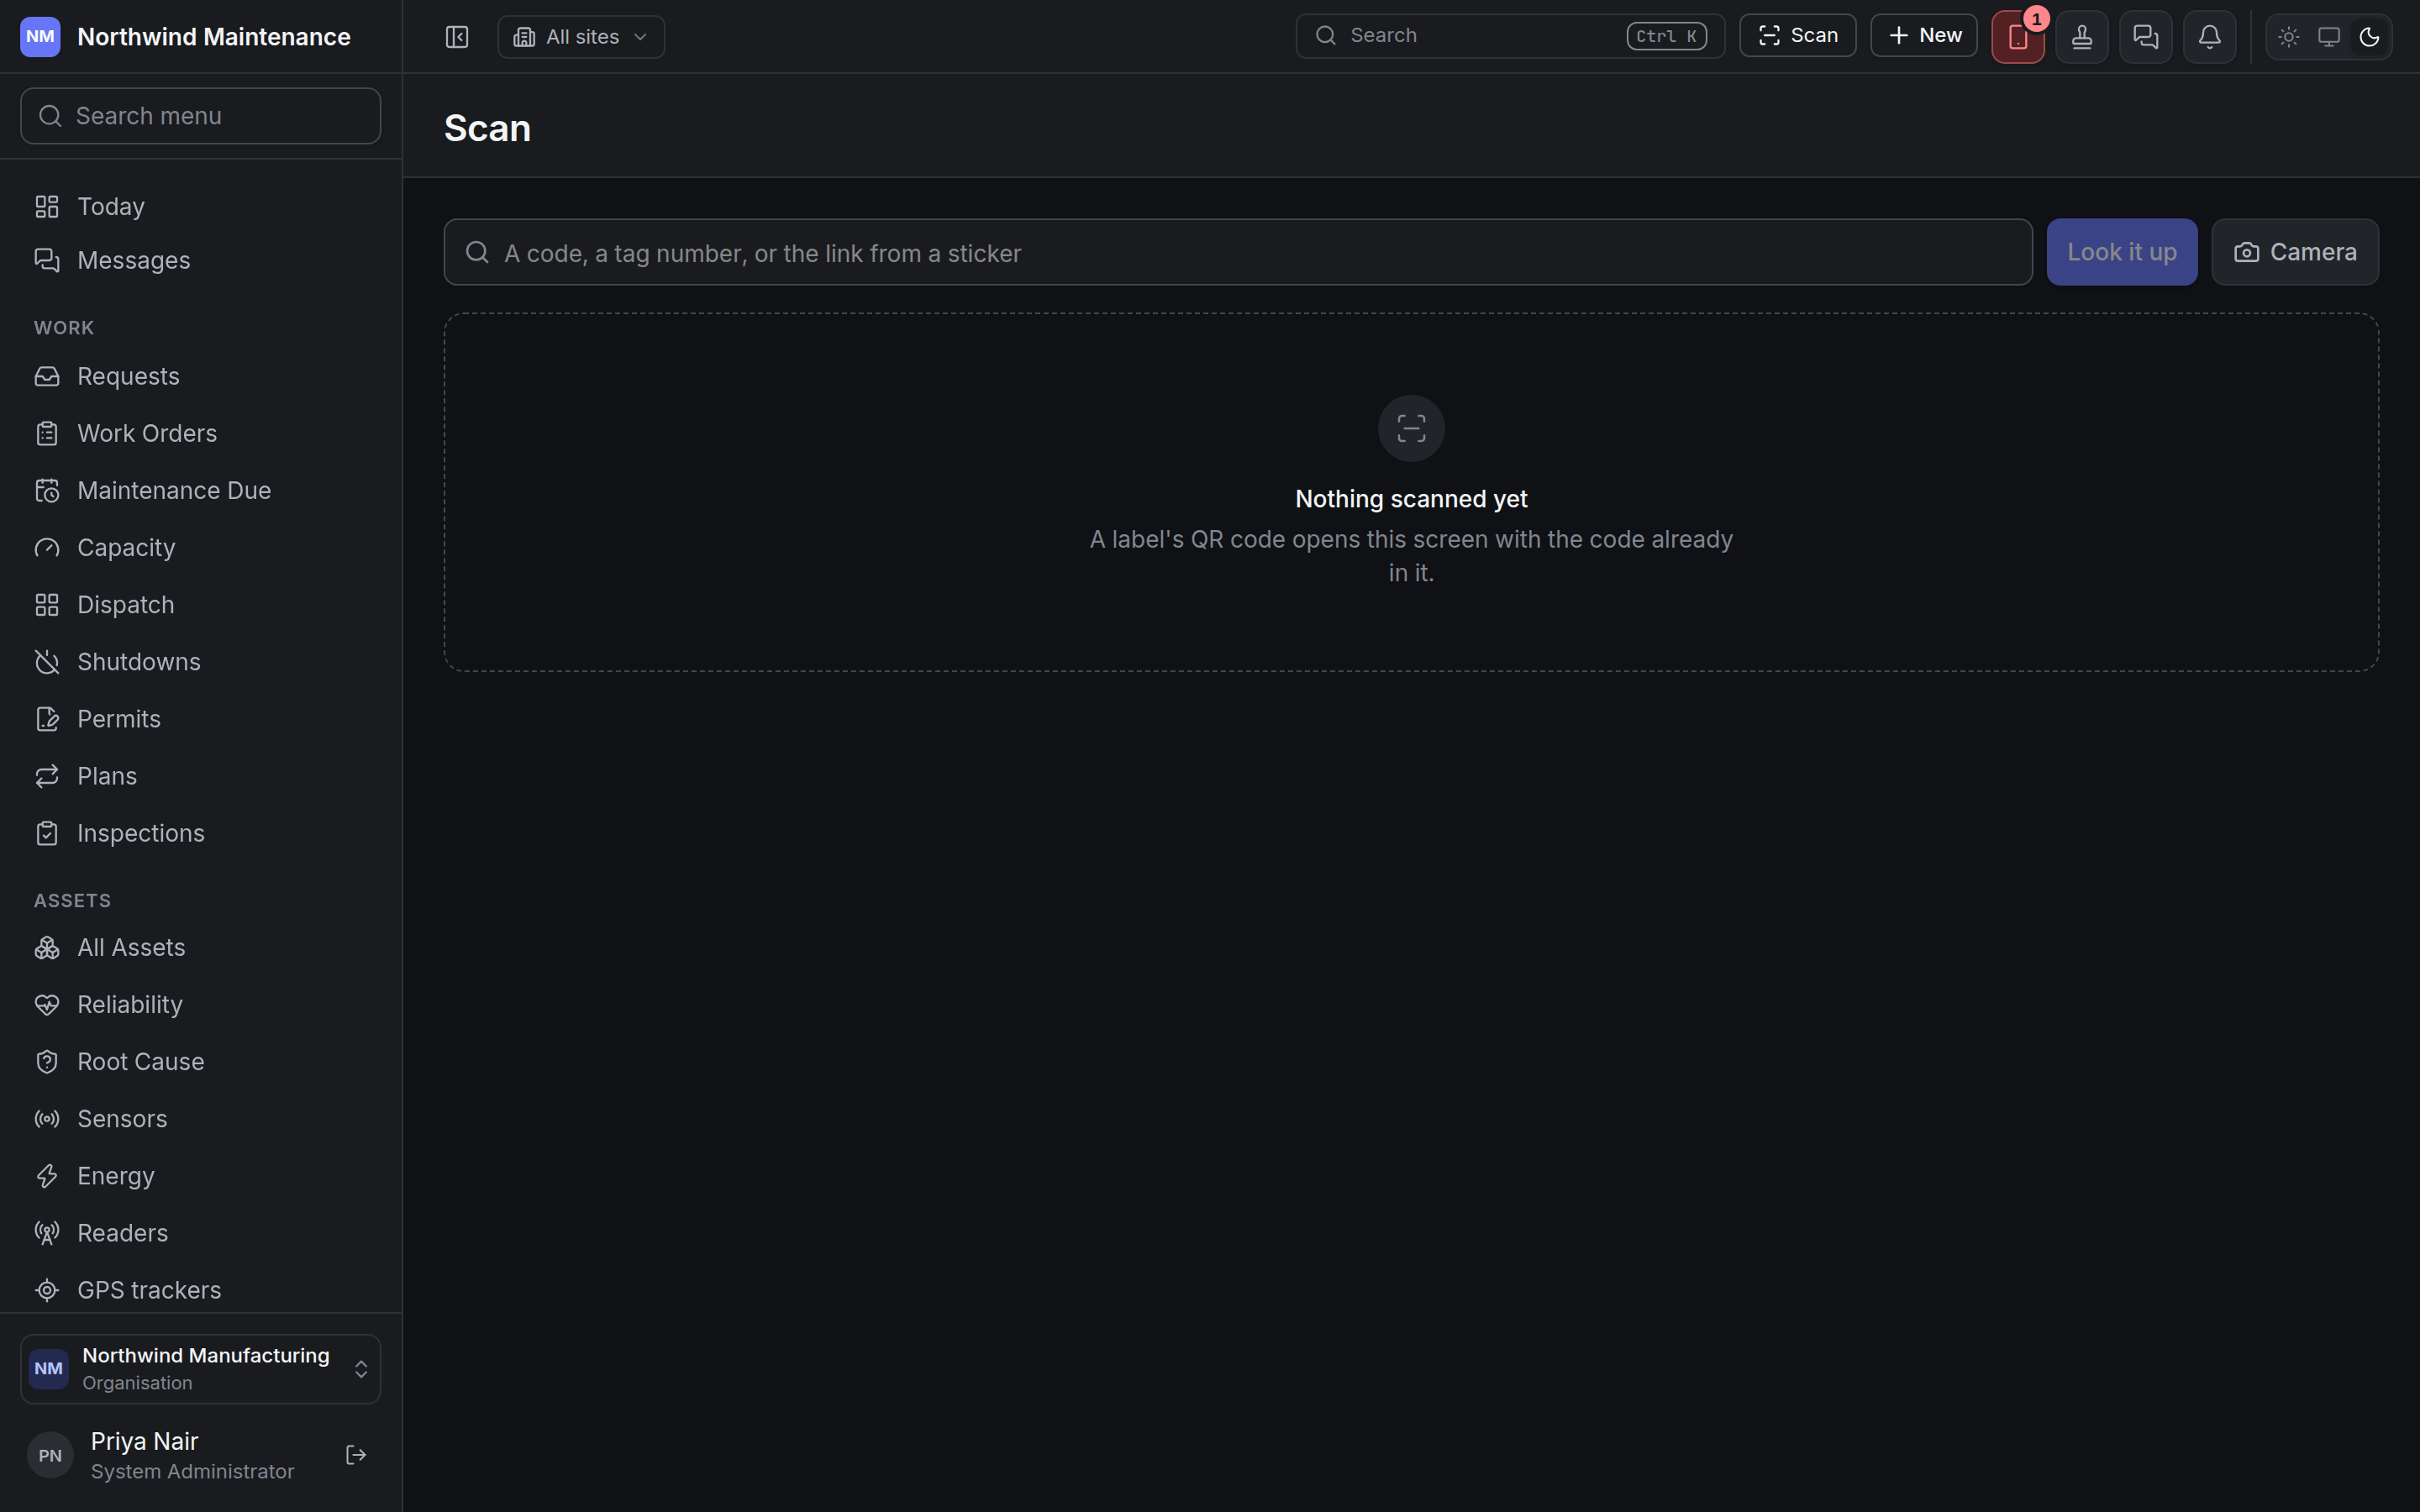This screenshot has width=2420, height=1512.
Task: Switch to light theme sun icon
Action: [x=2289, y=37]
